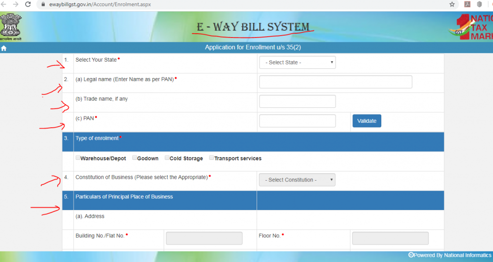The width and height of the screenshot is (493, 262).
Task: Click the browser forward arrow
Action: (x=15, y=4)
